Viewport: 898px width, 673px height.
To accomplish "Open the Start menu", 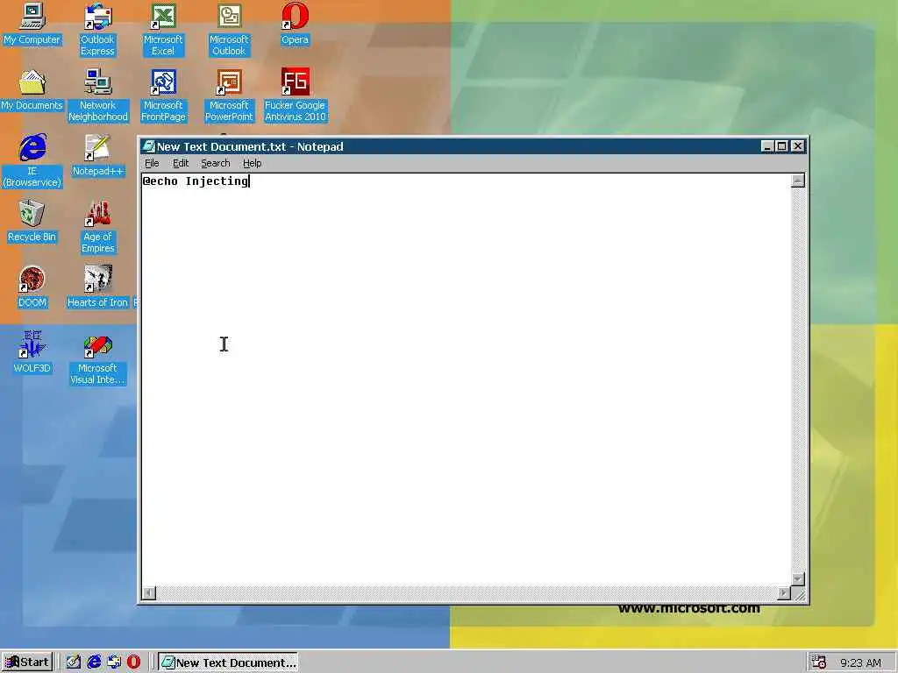I will coord(27,662).
